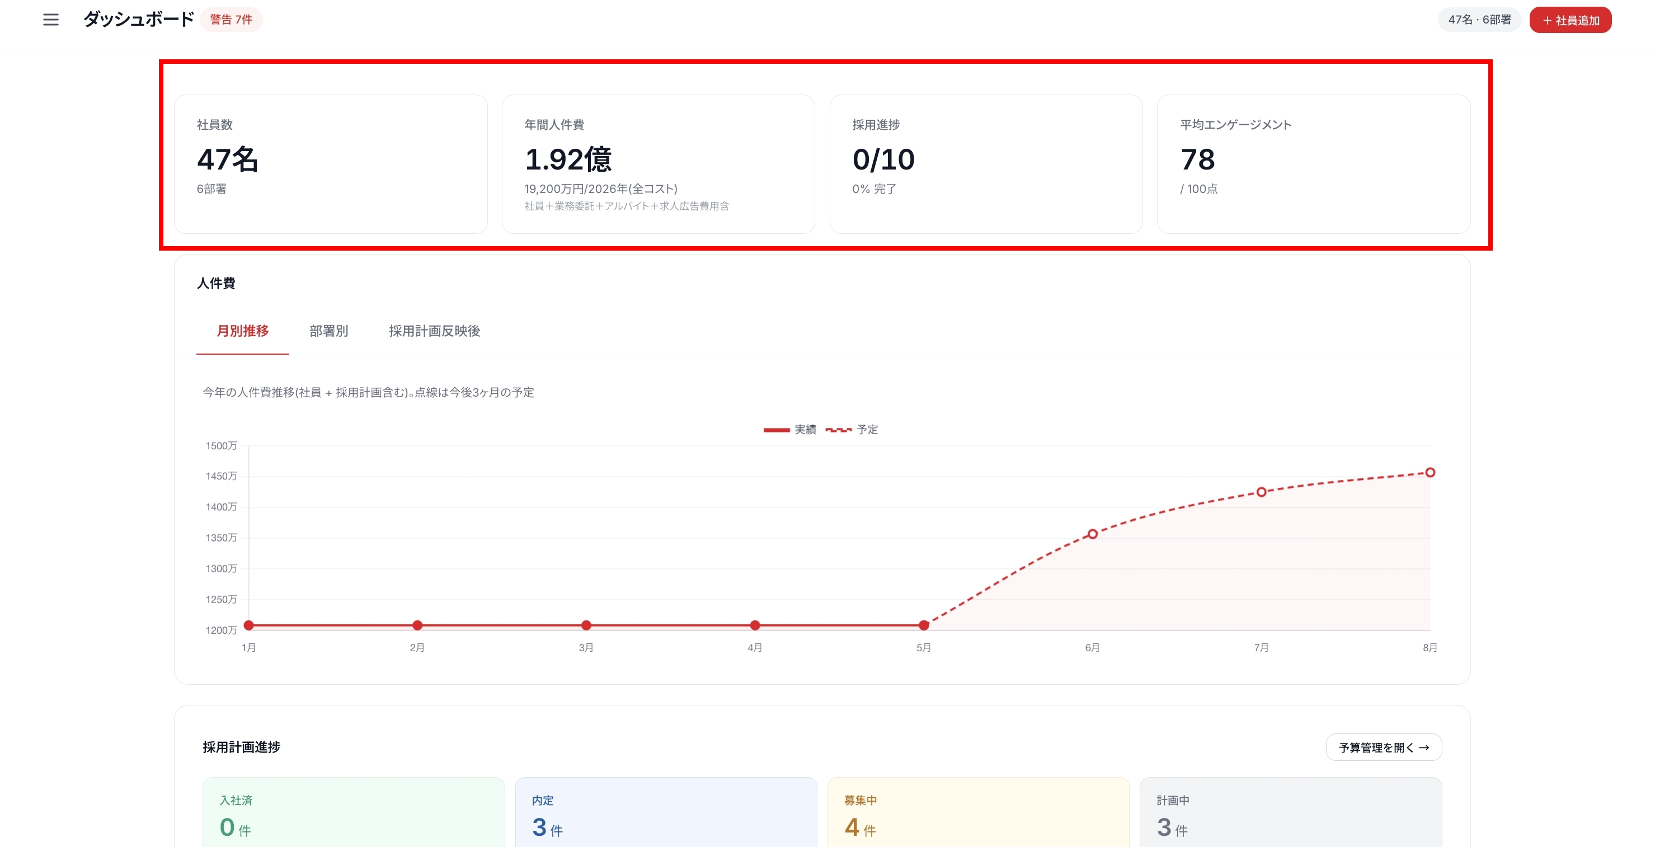Select the 月別推移 tab
The image size is (1655, 847).
point(243,331)
